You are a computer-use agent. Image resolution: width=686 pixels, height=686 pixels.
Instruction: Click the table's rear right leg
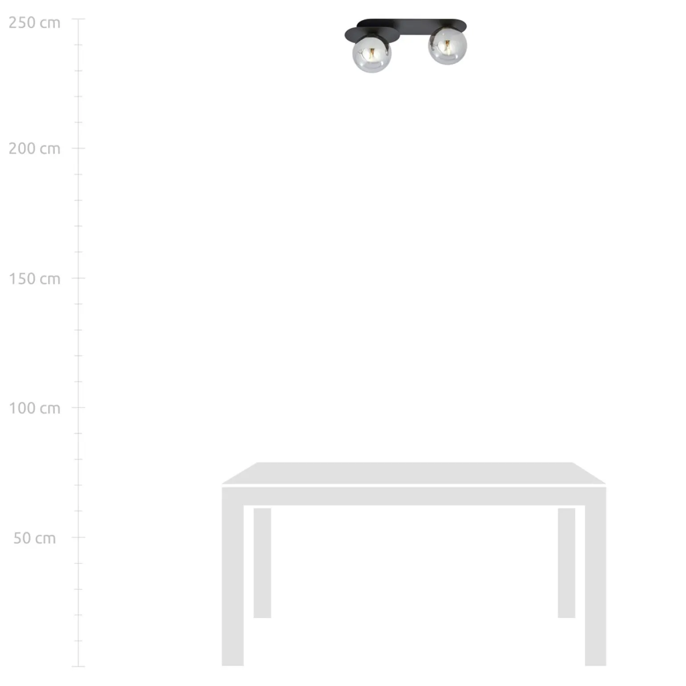pyautogui.click(x=566, y=563)
